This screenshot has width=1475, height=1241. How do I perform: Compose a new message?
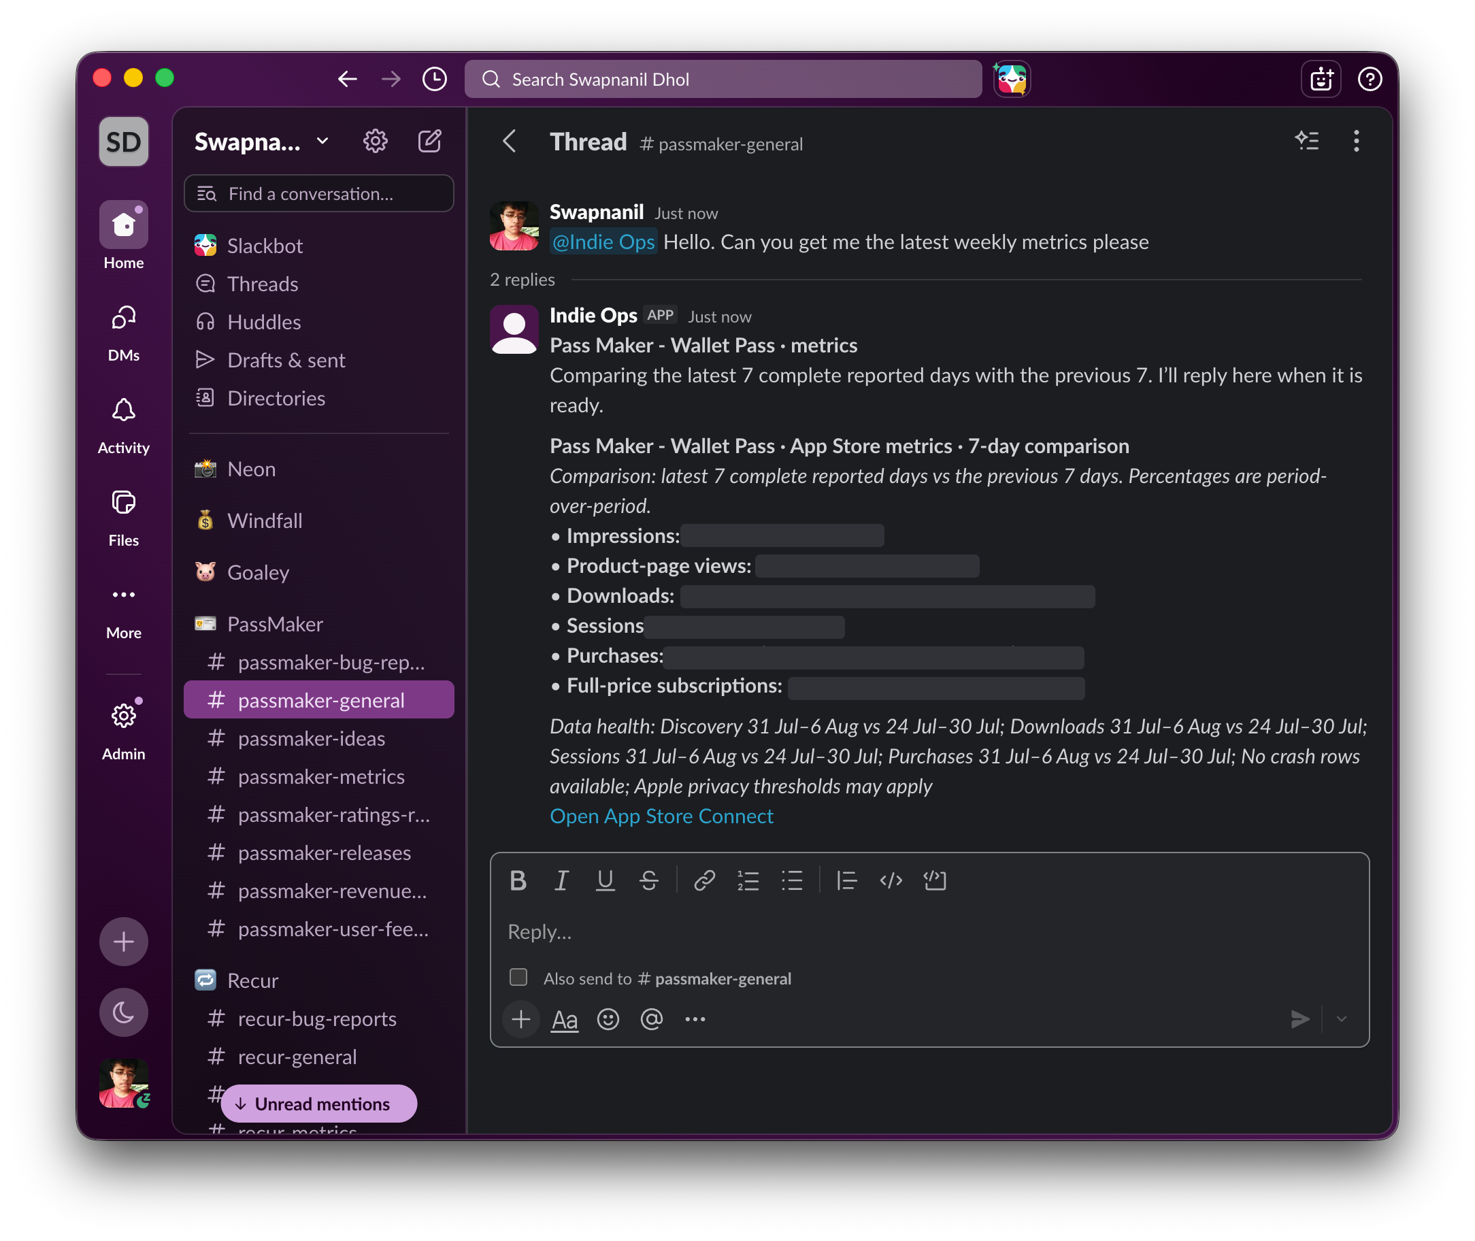430,142
